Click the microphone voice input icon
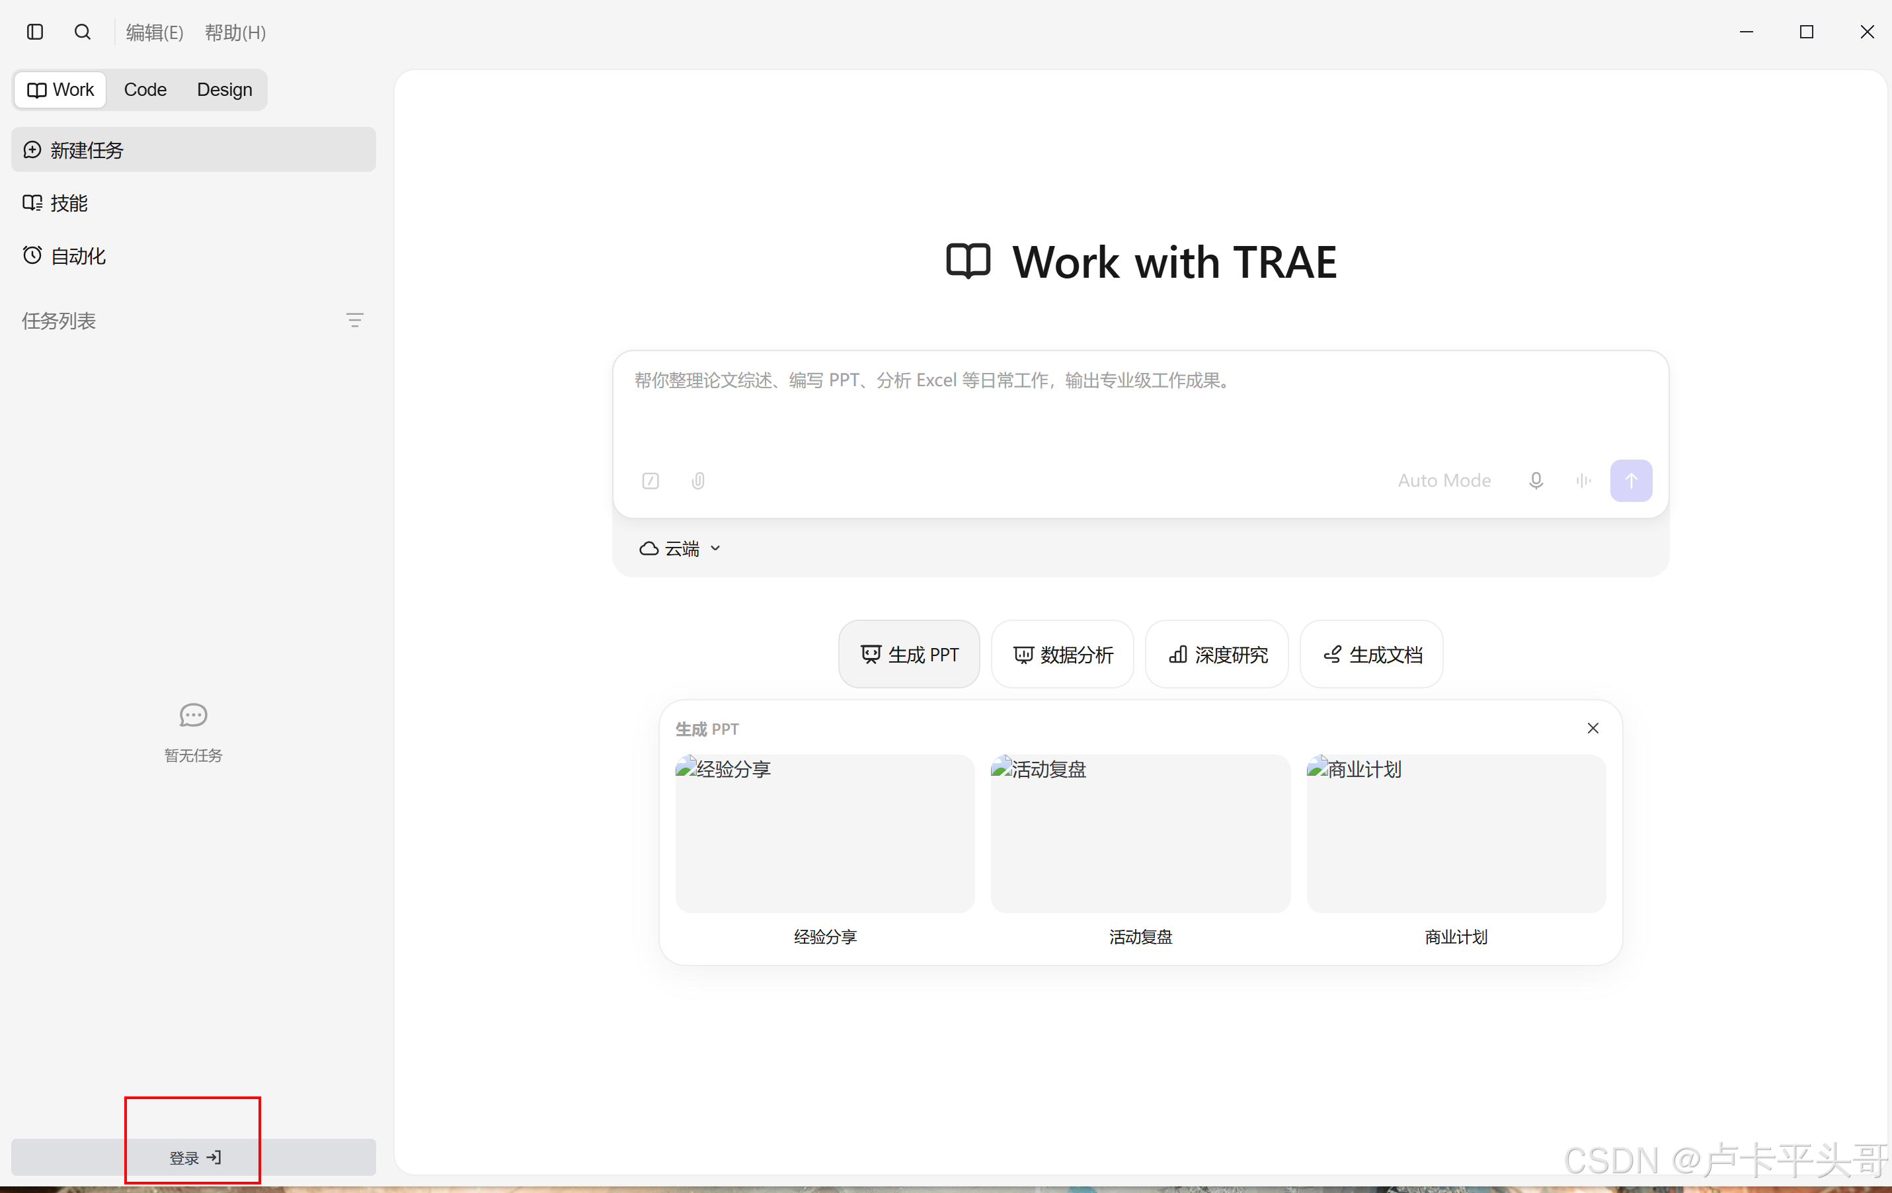 1536,480
